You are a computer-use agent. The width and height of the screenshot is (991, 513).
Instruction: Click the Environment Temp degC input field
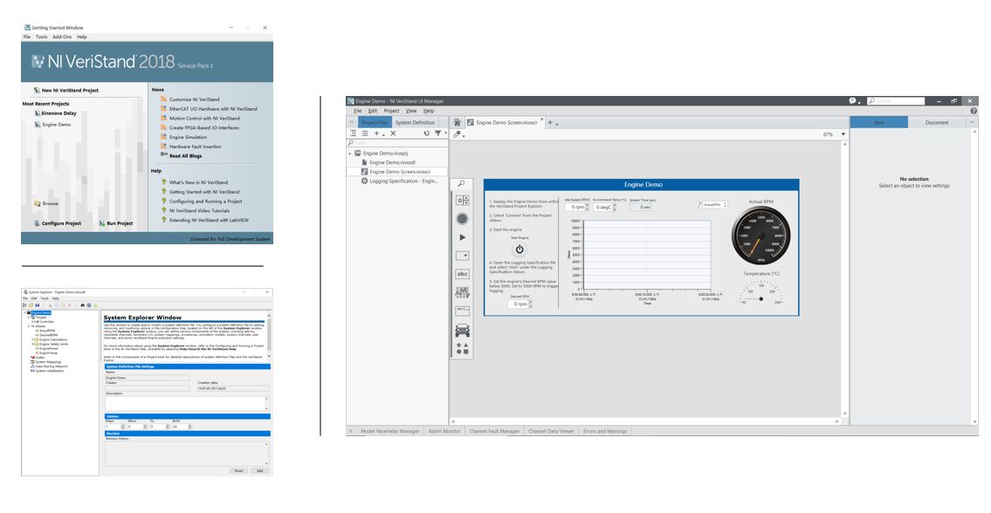602,207
